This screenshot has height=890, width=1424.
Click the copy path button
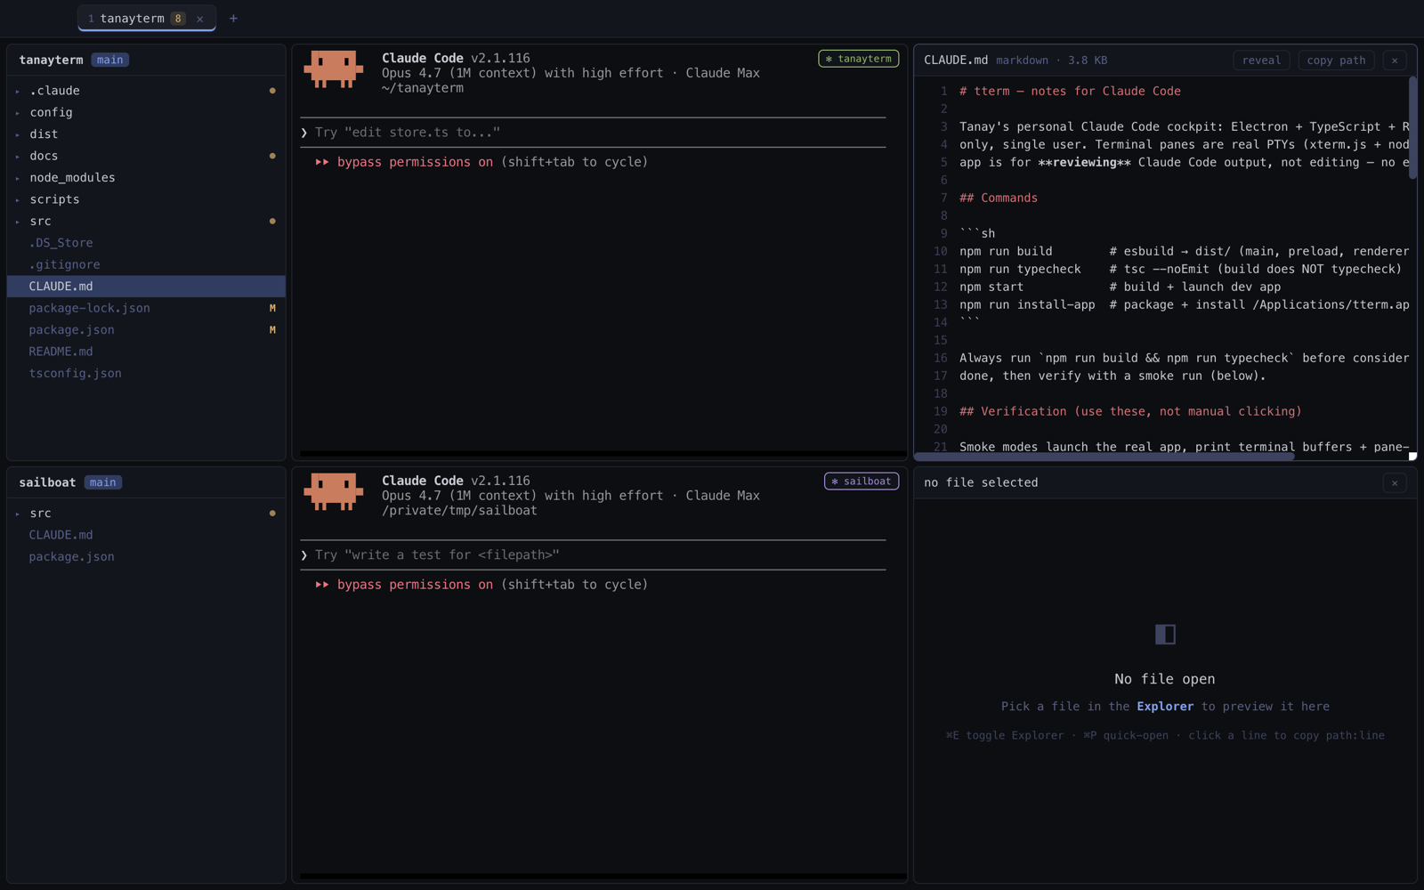pos(1336,61)
